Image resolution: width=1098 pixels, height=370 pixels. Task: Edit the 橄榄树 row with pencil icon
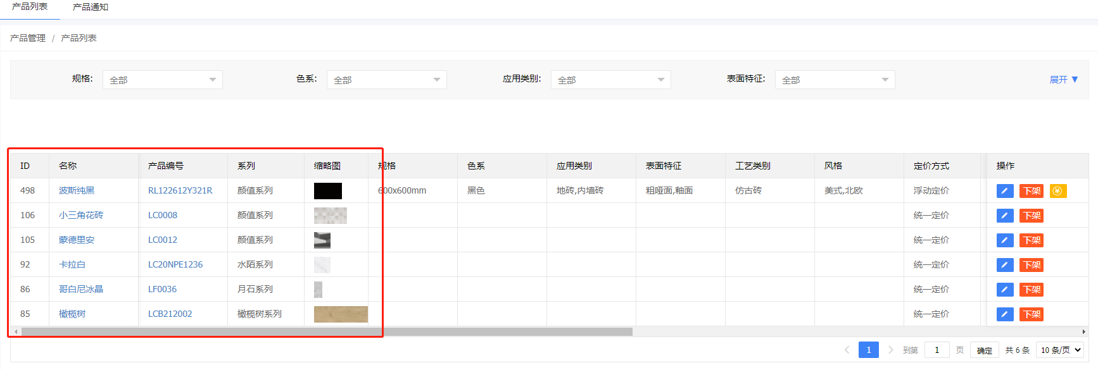point(1005,314)
